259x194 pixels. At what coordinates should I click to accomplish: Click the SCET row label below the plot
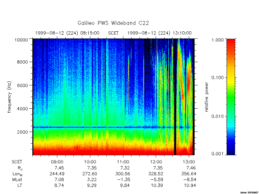(x=17, y=162)
